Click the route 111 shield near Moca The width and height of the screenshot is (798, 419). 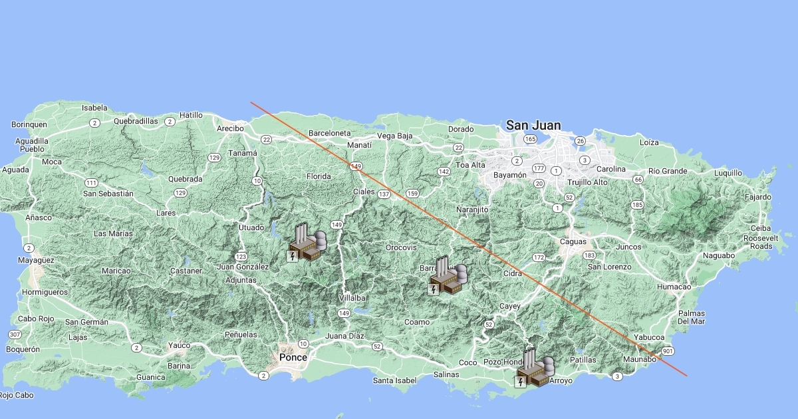(x=91, y=183)
